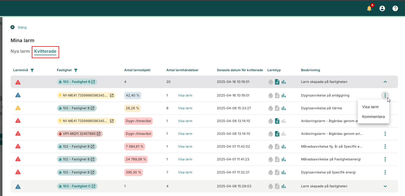
Task: Click date 2025-04-01 11:42:02
Action: pos(233,147)
